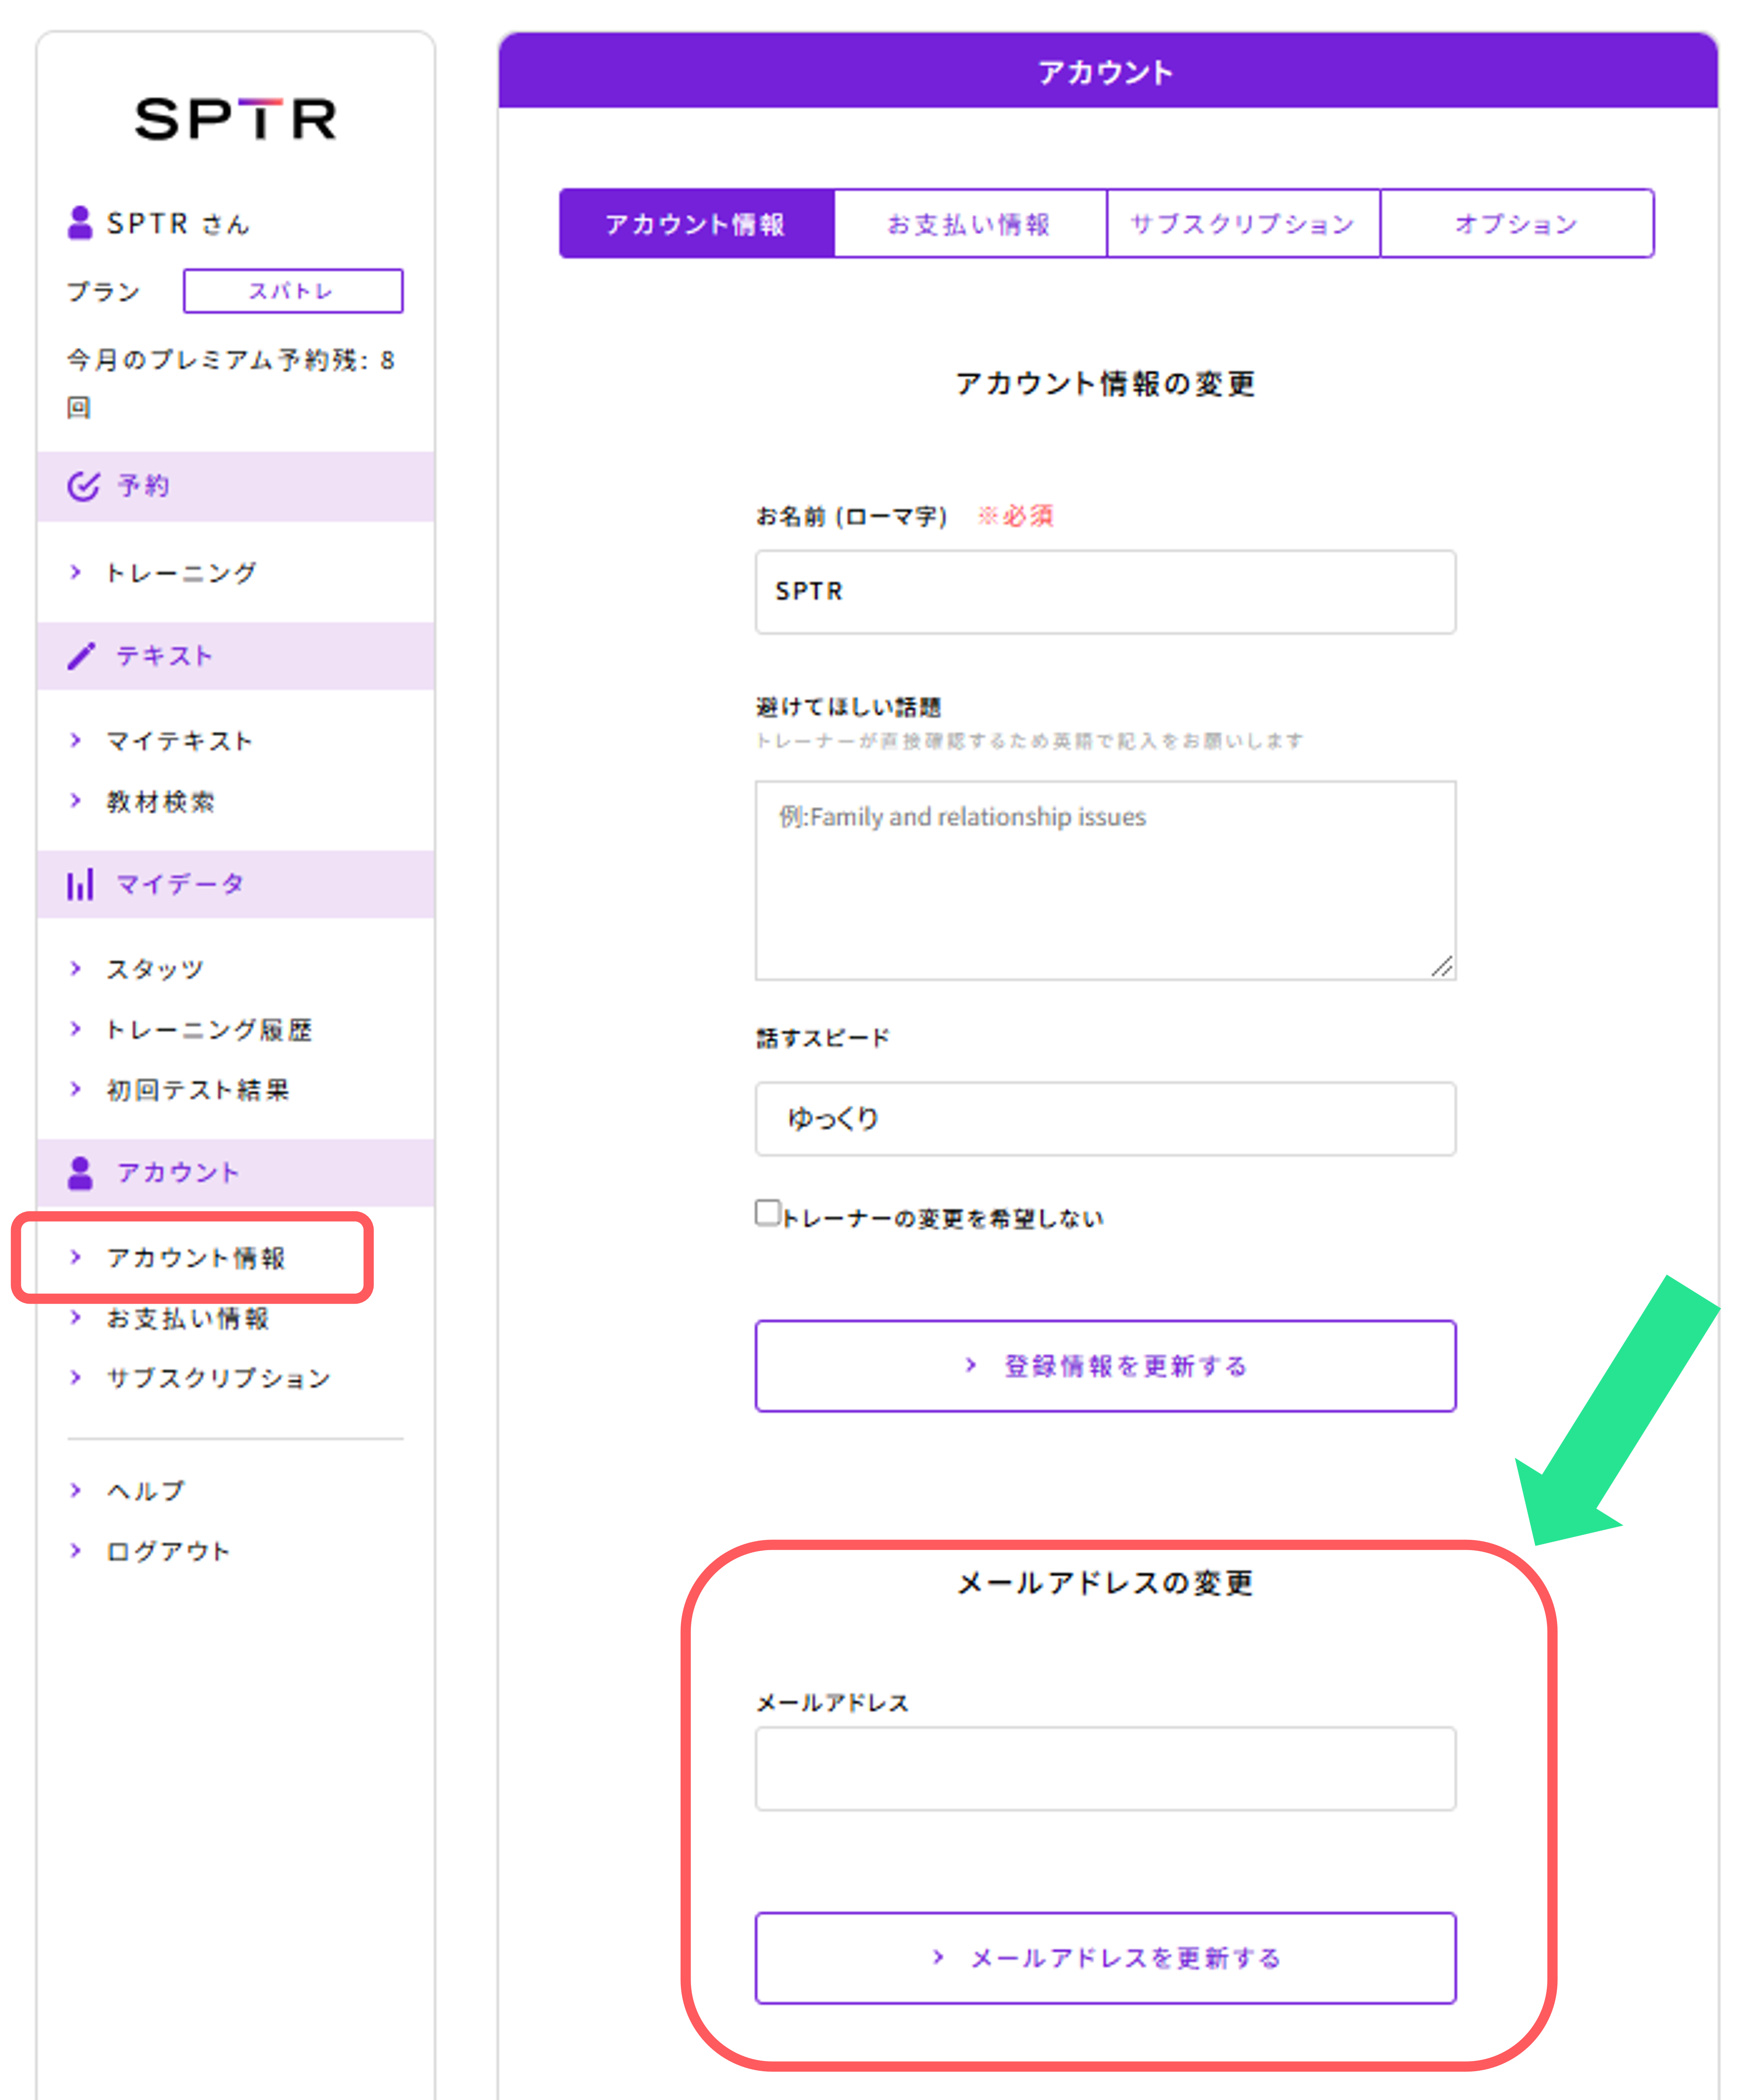Click the chevron next to マイテキスト

[x=76, y=740]
